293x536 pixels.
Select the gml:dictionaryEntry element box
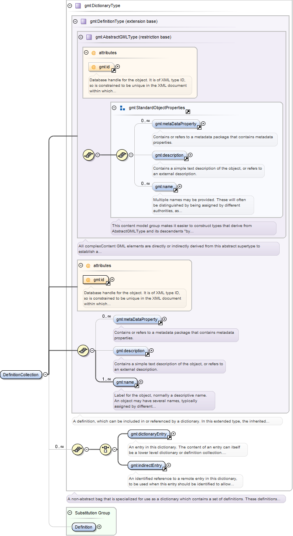point(149,434)
